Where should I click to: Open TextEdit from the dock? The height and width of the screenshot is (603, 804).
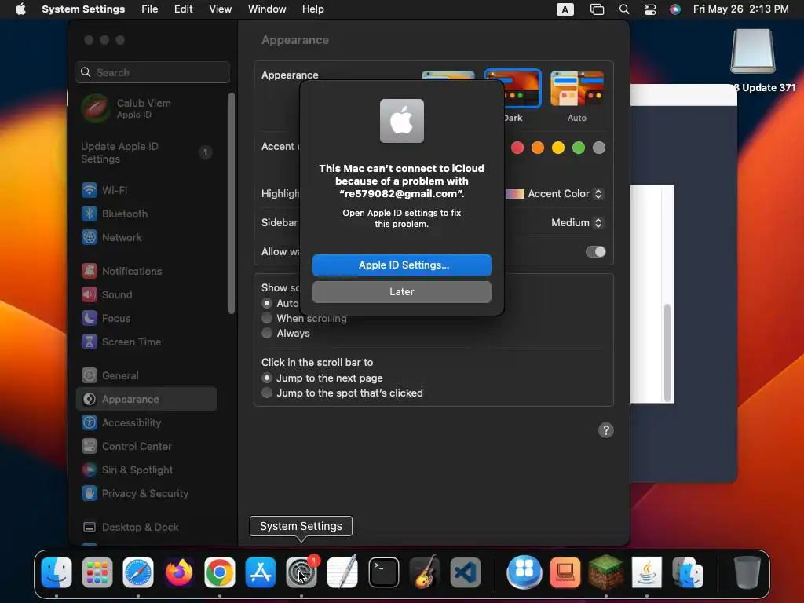tap(342, 572)
